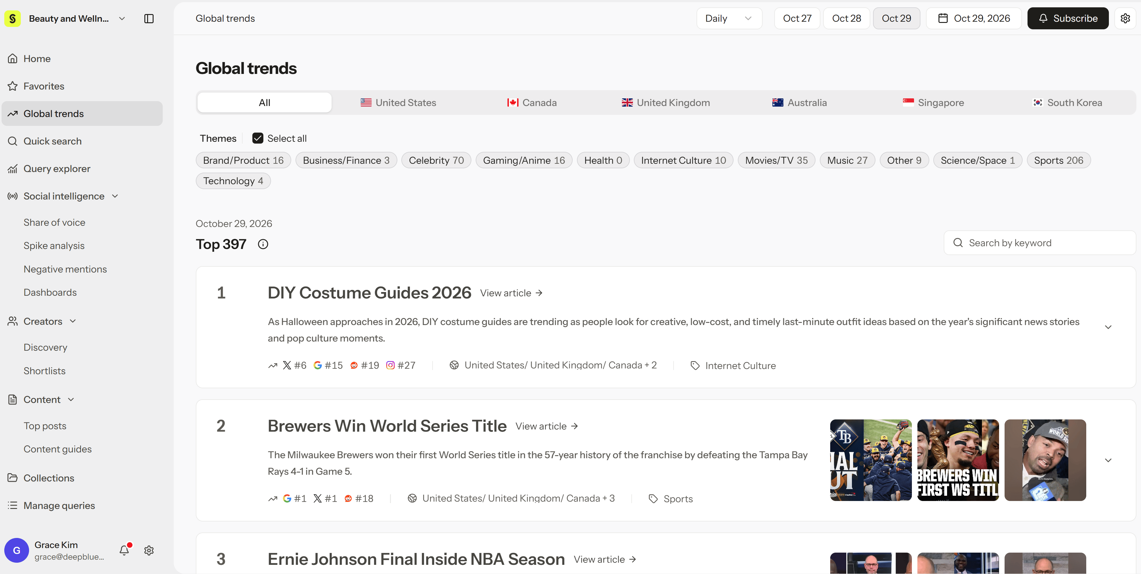This screenshot has width=1141, height=574.
Task: Uncheck the Select all themes checkbox
Action: tap(258, 138)
